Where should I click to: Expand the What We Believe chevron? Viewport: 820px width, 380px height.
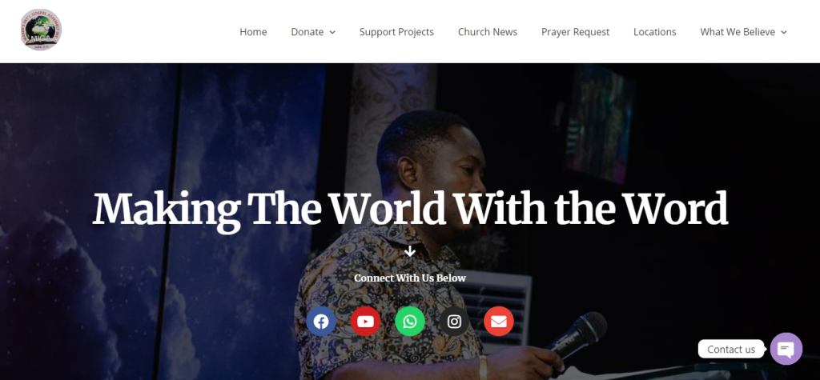[783, 33]
